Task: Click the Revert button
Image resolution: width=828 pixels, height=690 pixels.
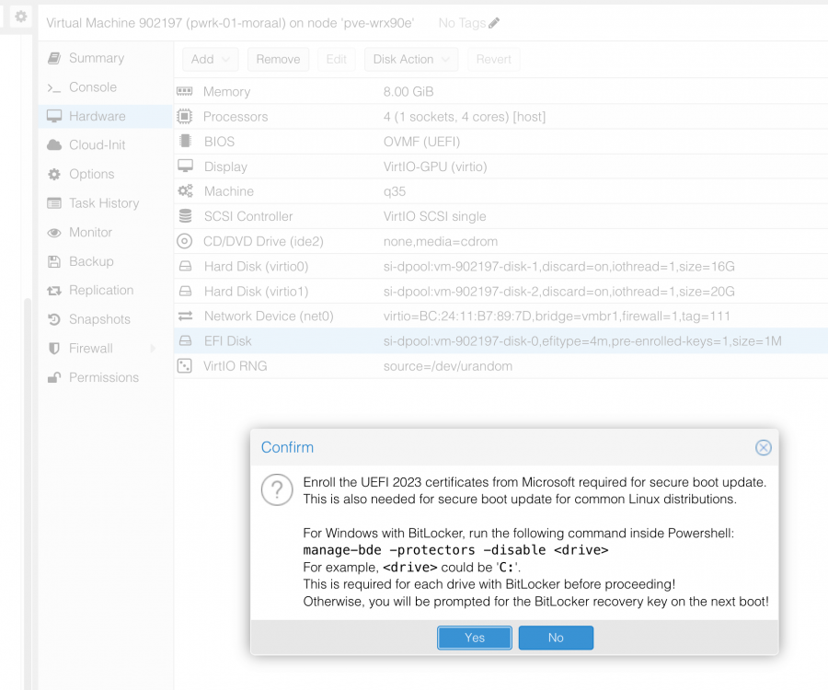Action: 494,59
